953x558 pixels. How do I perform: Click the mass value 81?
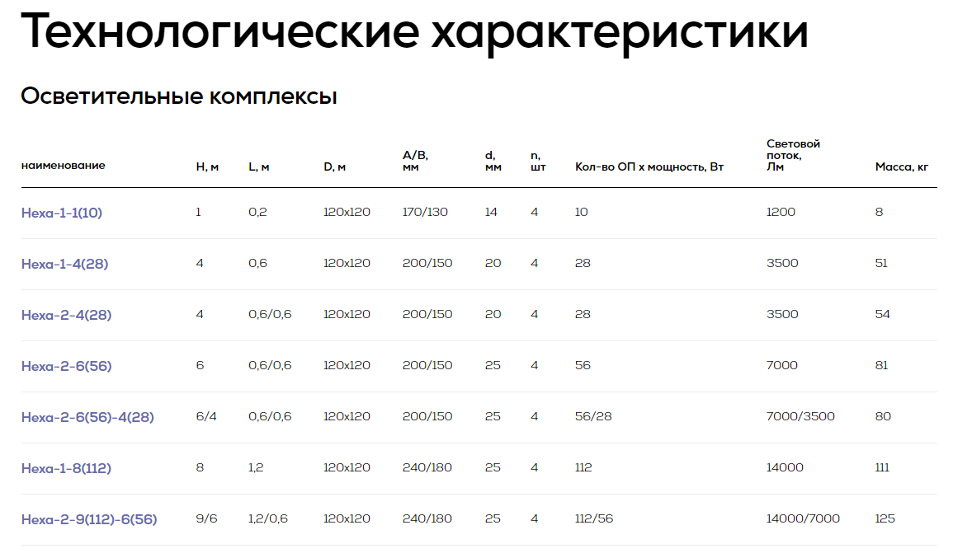pos(881,365)
